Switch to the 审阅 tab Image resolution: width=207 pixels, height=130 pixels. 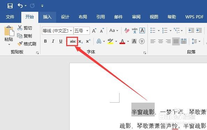tap(136, 17)
